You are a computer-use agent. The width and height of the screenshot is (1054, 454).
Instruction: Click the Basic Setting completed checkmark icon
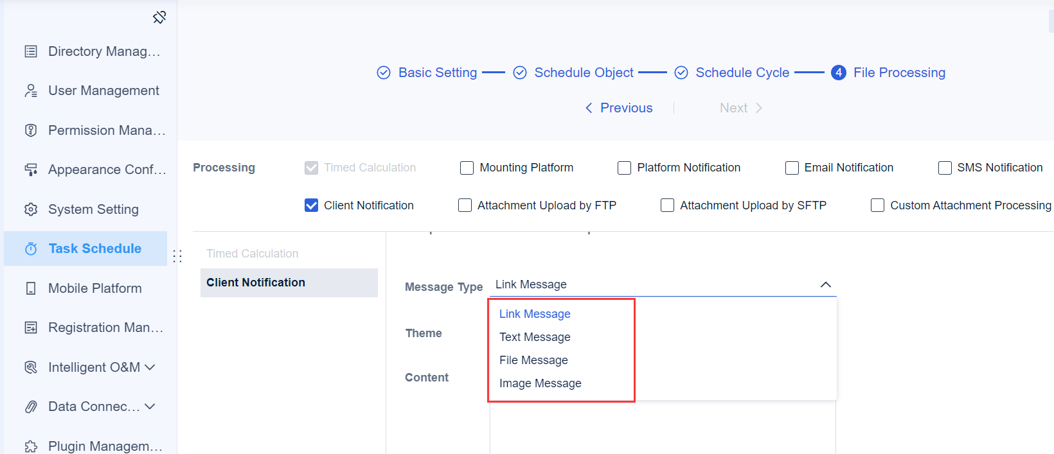pyautogui.click(x=384, y=73)
